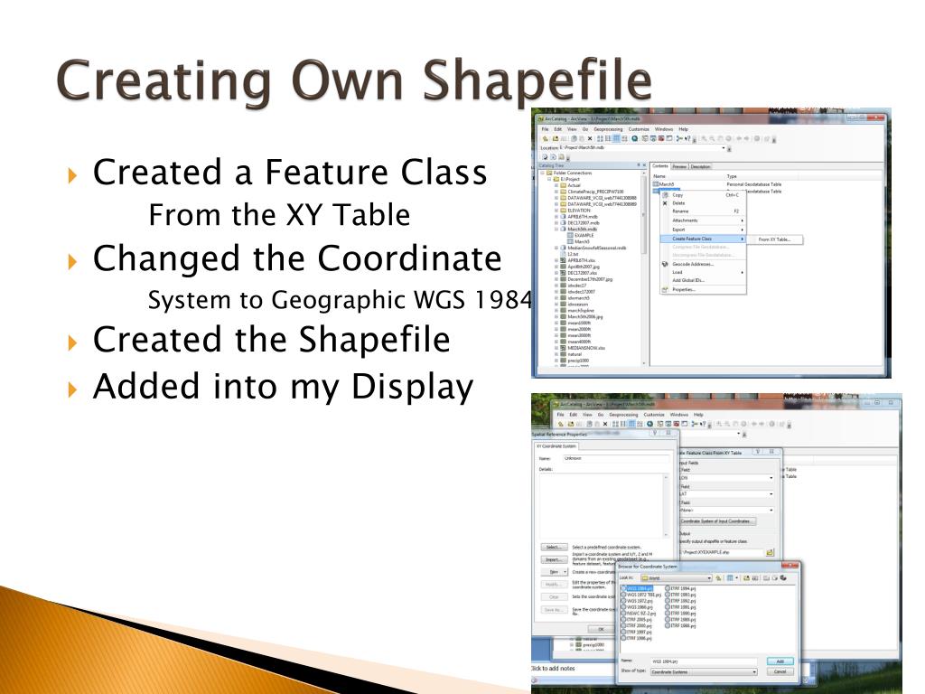925x694 pixels.
Task: Switch to the Description tab
Action: pyautogui.click(x=700, y=166)
